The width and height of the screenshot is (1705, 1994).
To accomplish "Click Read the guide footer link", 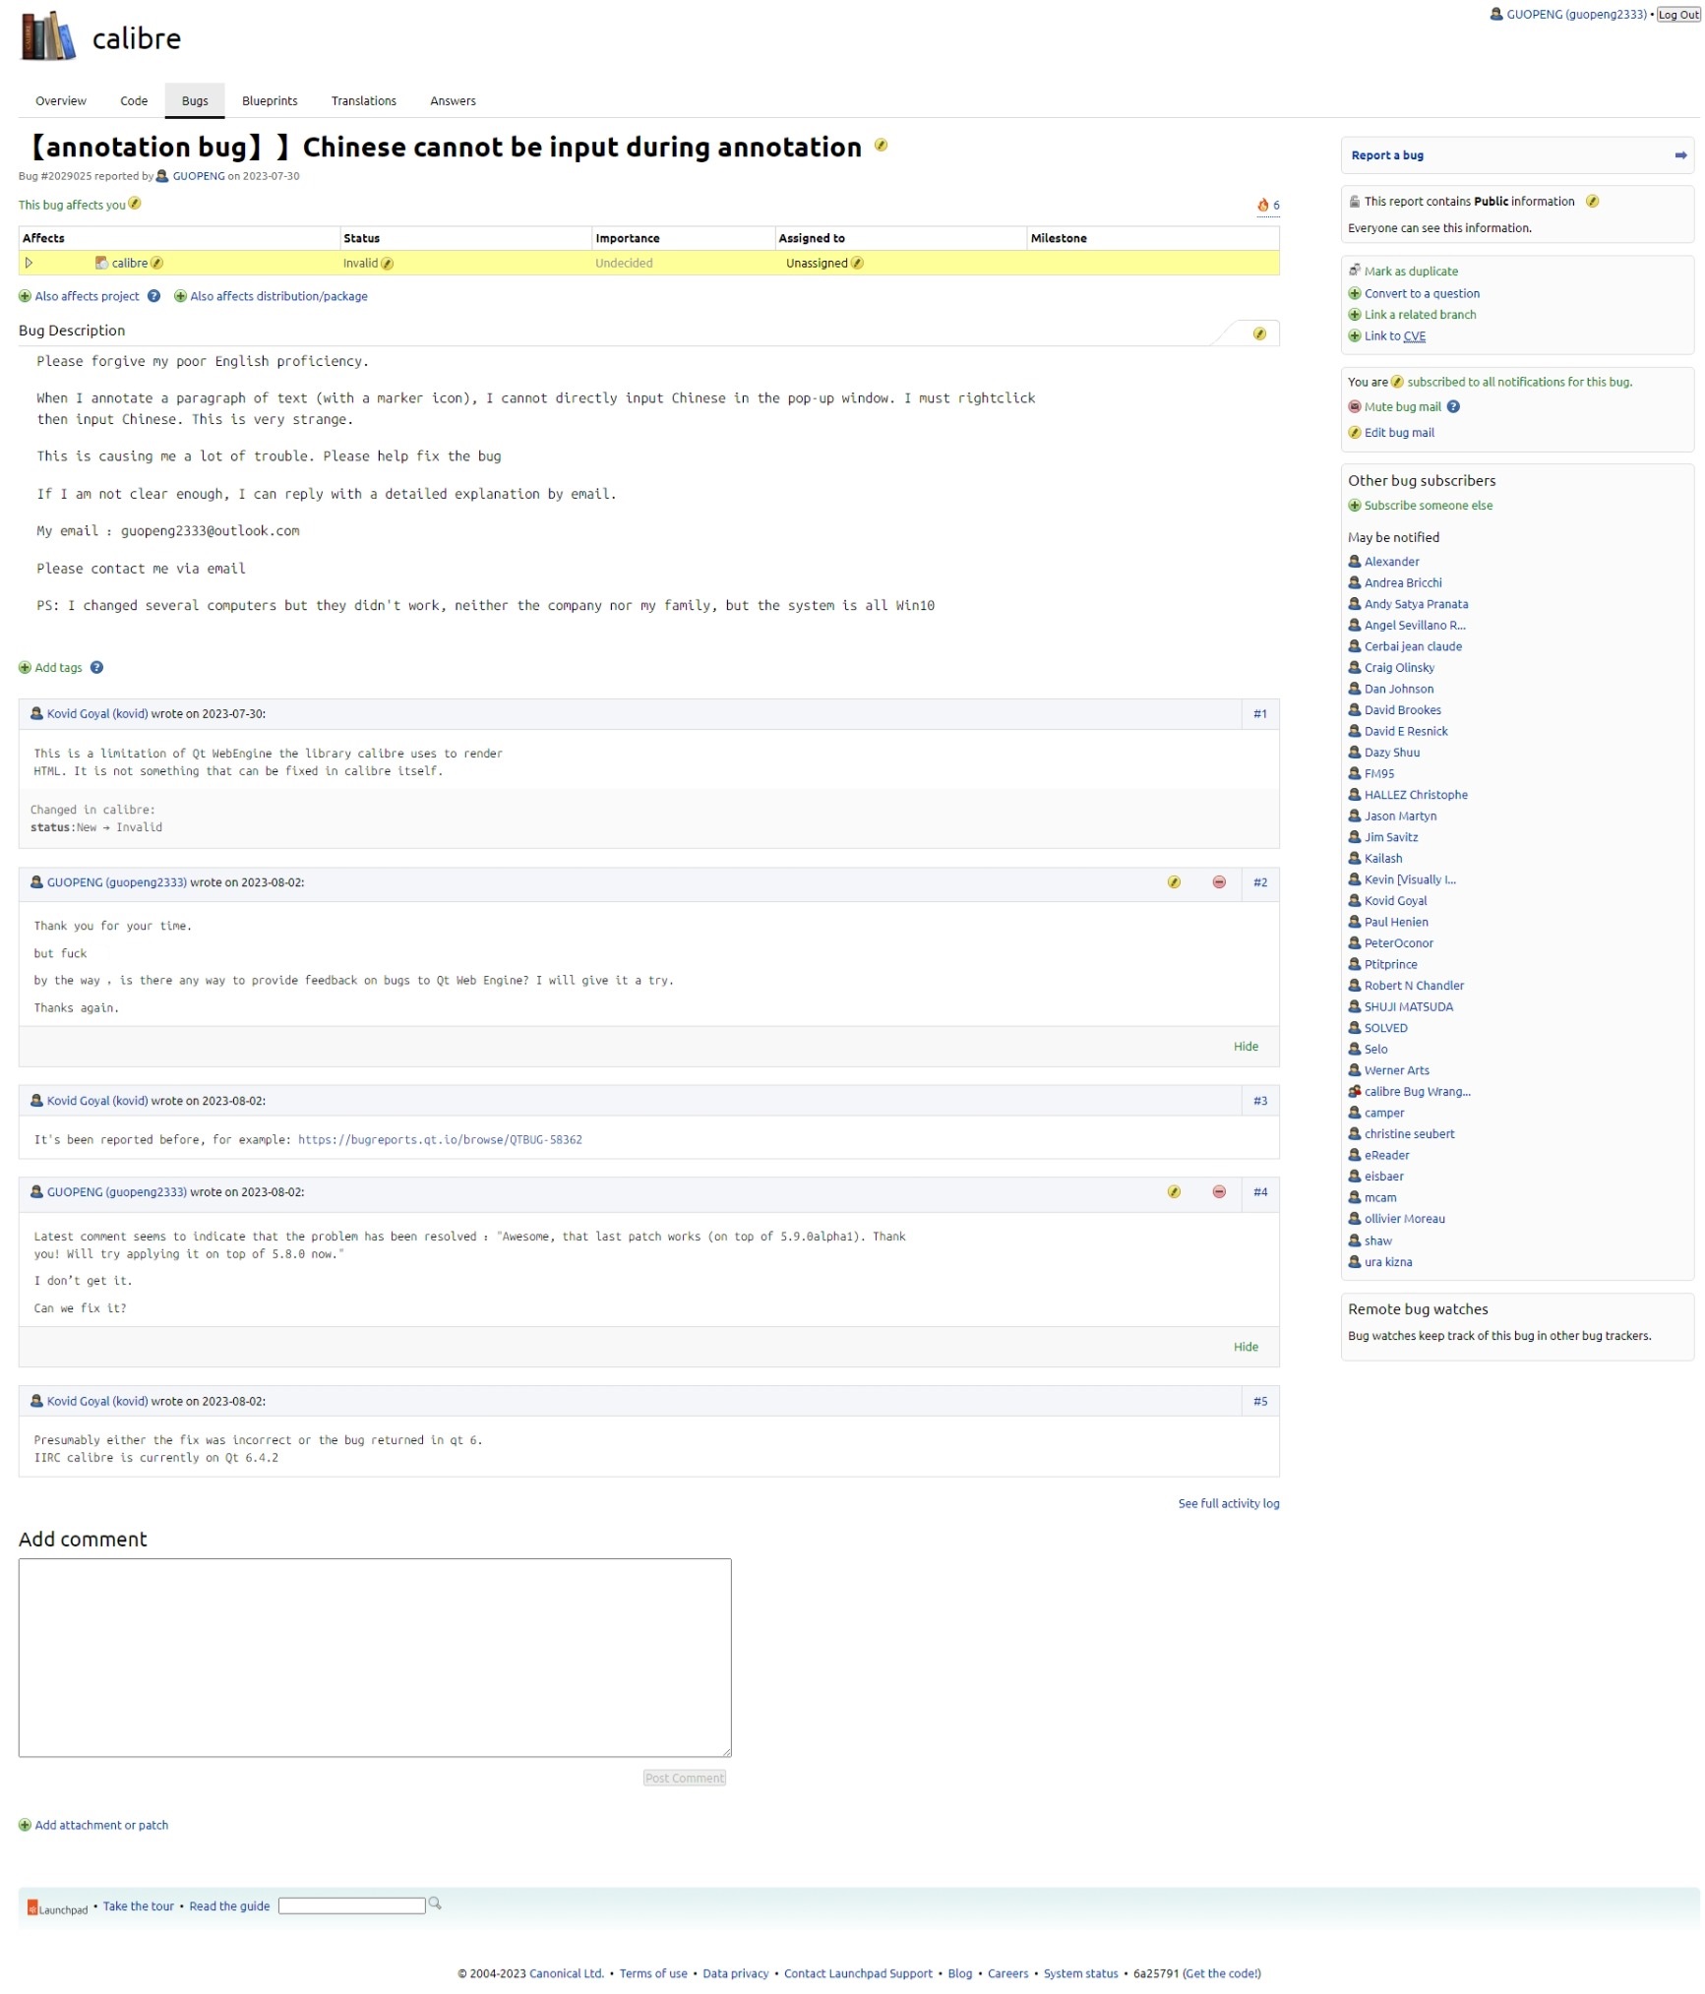I will [x=229, y=1906].
